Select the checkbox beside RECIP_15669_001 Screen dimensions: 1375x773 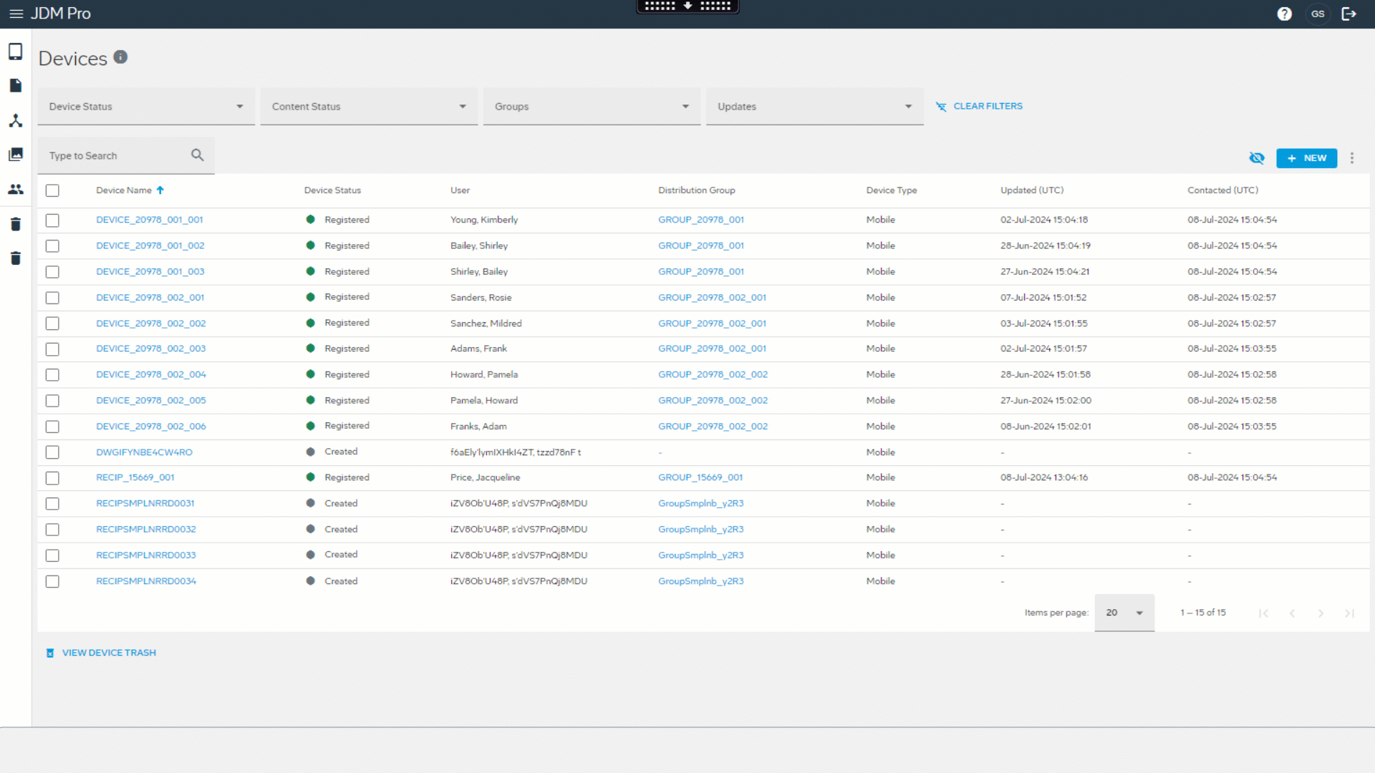(x=52, y=478)
